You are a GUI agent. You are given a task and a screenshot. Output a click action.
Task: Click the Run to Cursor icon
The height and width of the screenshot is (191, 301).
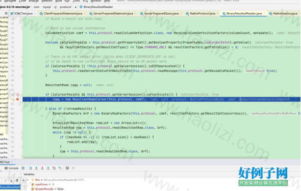(60, 168)
